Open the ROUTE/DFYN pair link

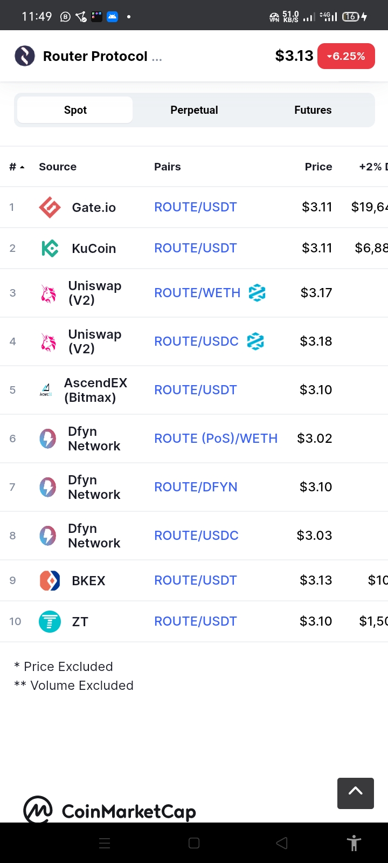tap(196, 487)
